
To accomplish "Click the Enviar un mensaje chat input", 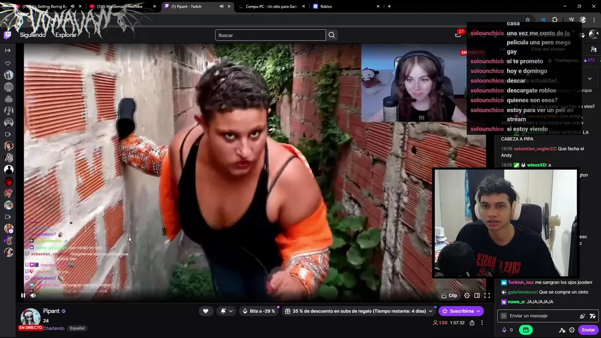I will (547, 316).
